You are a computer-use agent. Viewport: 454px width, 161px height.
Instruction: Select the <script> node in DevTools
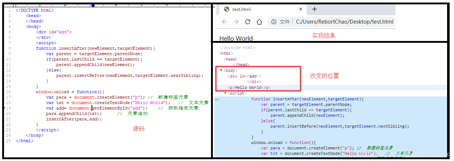237,93
